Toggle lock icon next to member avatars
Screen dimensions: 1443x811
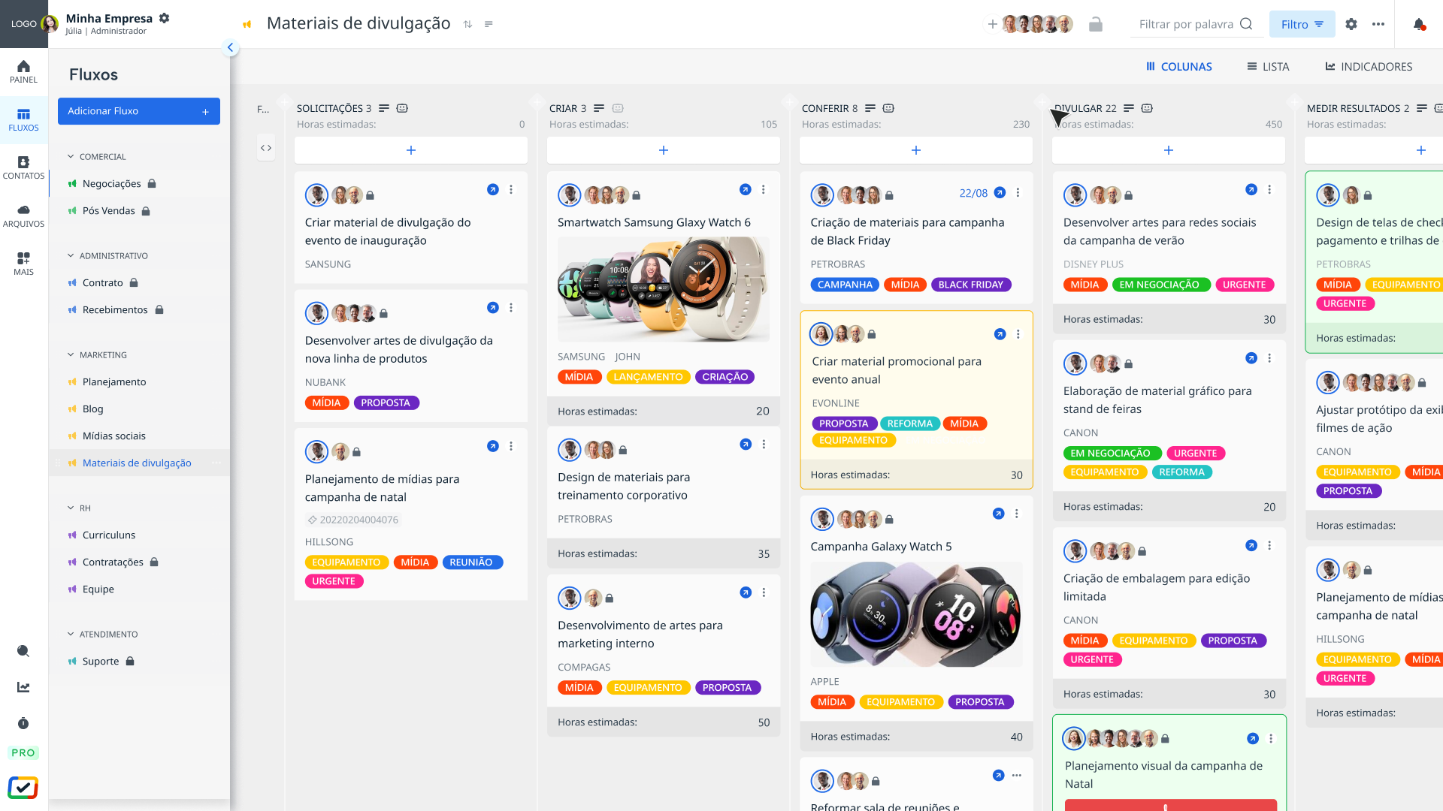coord(1096,24)
